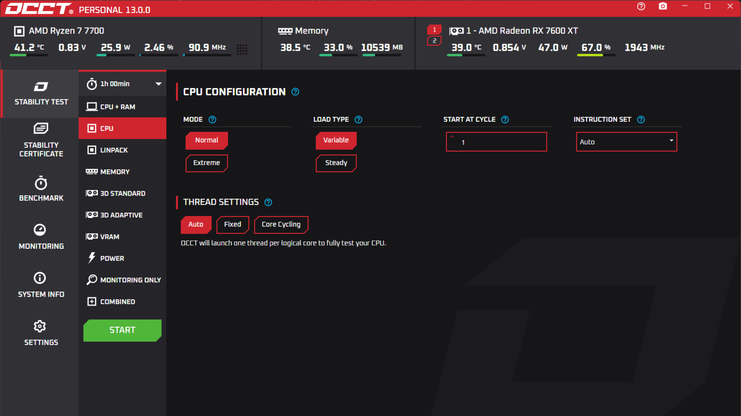The image size is (741, 416).
Task: Open the Instruction Set dropdown
Action: tap(672, 142)
